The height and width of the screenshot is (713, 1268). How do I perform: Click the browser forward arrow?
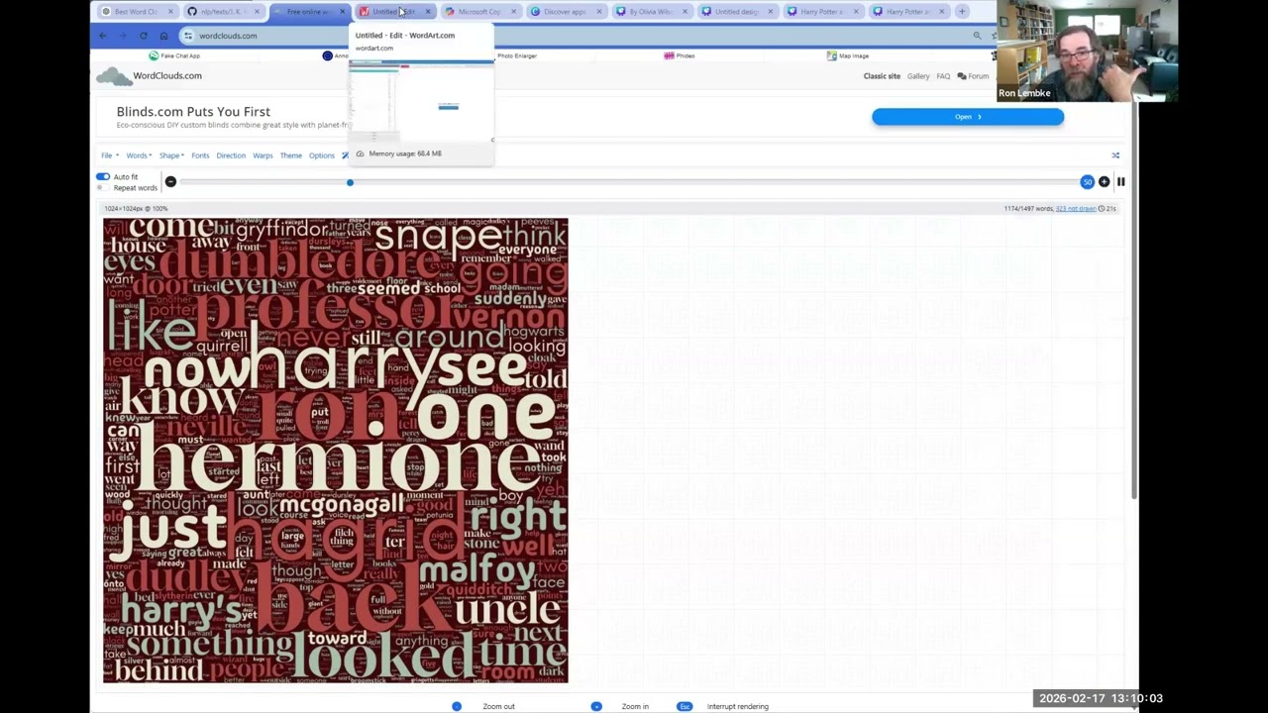point(123,36)
